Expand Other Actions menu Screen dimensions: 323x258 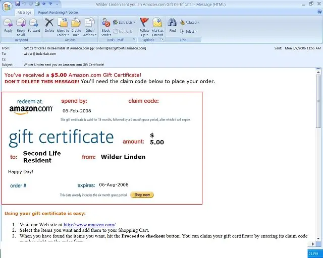(x=90, y=27)
